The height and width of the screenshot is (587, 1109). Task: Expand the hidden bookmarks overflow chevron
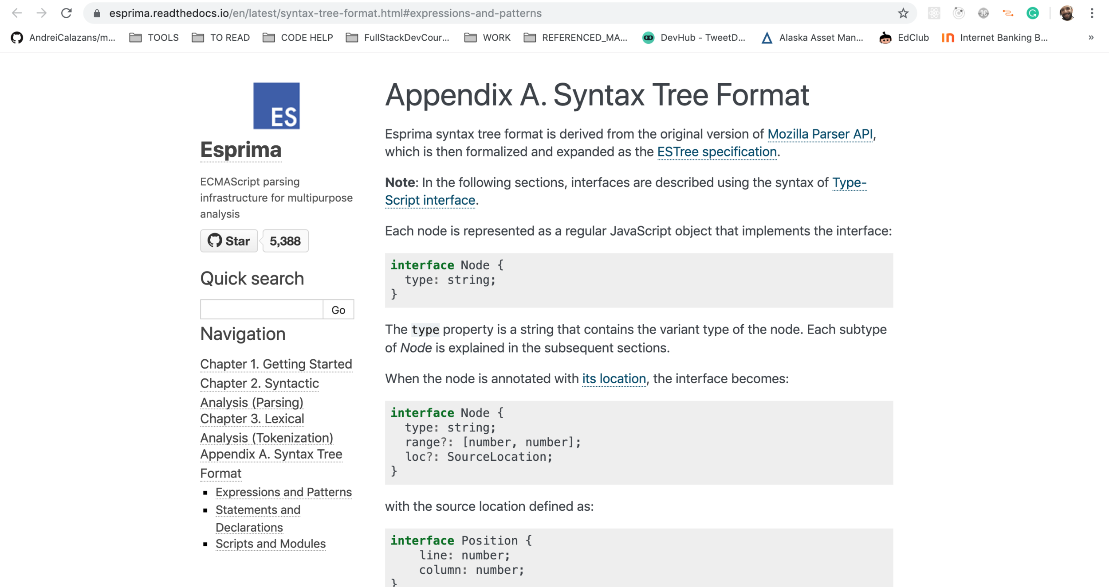pos(1091,38)
